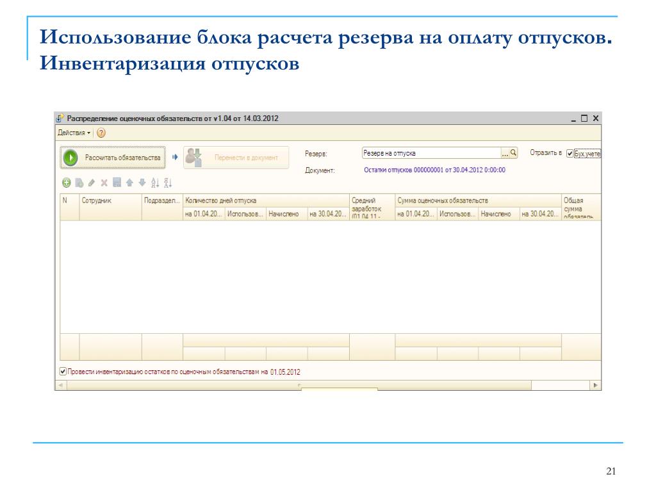Click the blue arrow between the two buttons
This screenshot has width=656, height=492.
point(175,158)
